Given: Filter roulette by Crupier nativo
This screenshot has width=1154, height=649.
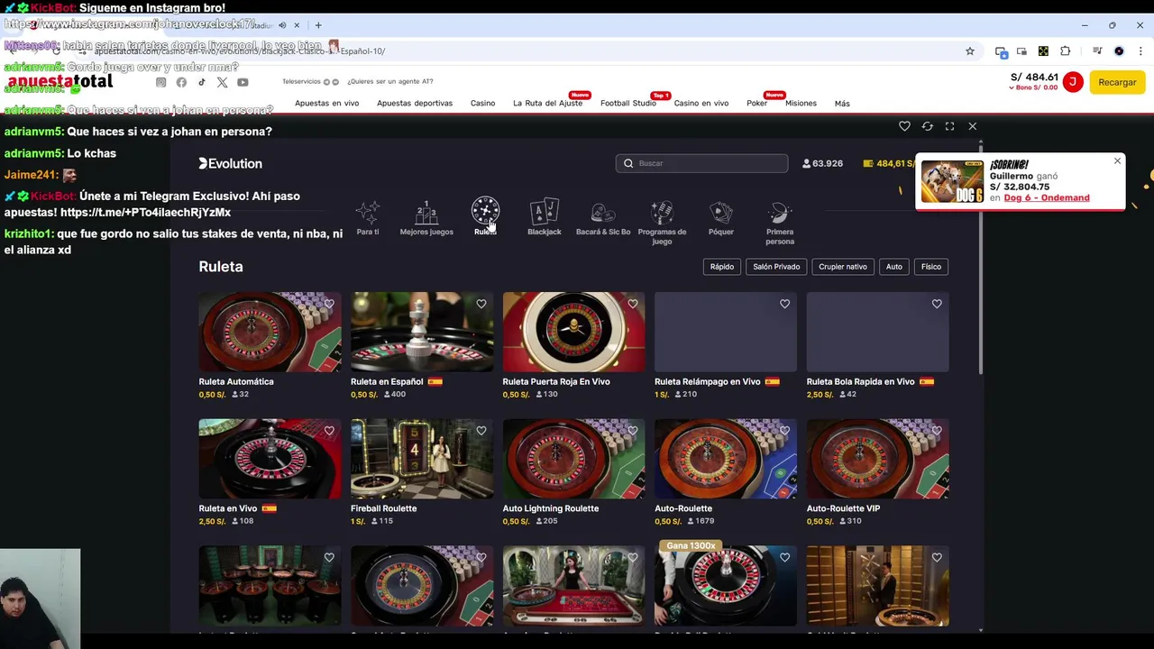Looking at the screenshot, I should pos(843,267).
